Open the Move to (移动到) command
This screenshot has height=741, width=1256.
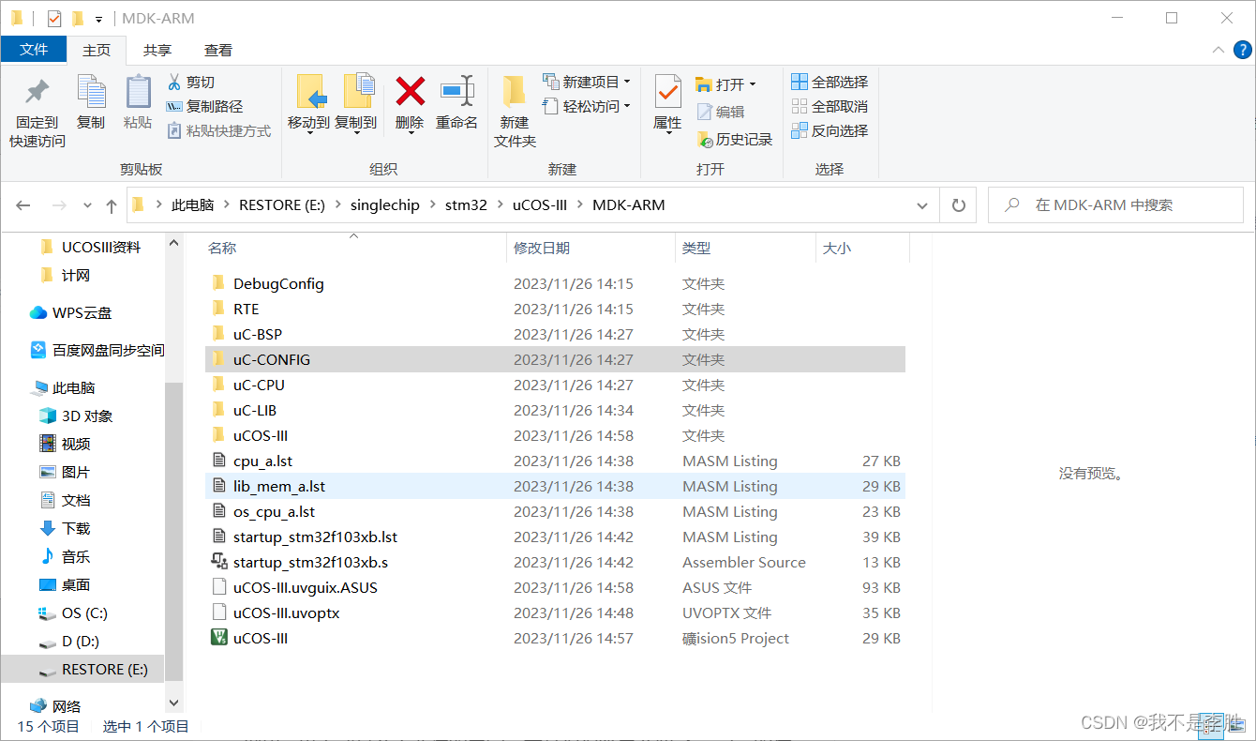tap(308, 104)
